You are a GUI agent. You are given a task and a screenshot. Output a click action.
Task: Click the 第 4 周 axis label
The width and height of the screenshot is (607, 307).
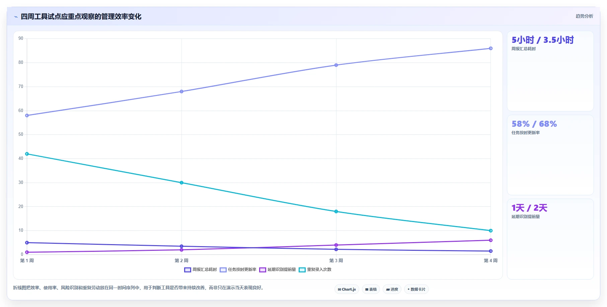tap(491, 261)
